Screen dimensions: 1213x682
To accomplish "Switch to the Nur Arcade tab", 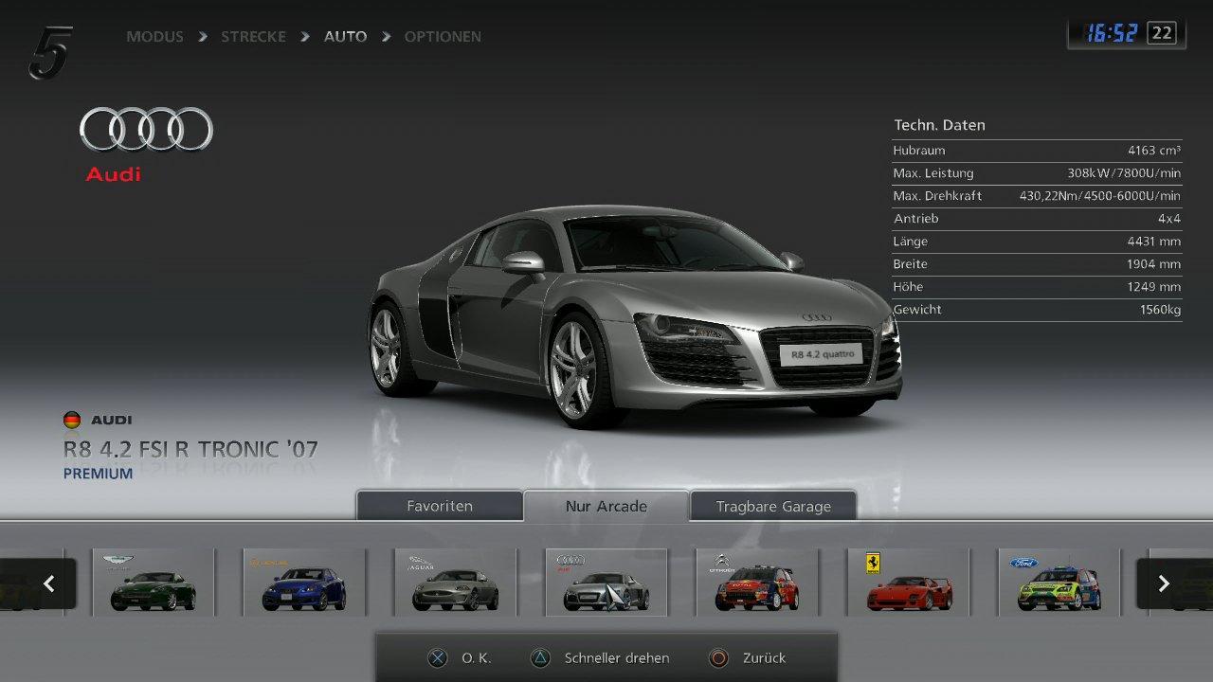I will coord(606,506).
